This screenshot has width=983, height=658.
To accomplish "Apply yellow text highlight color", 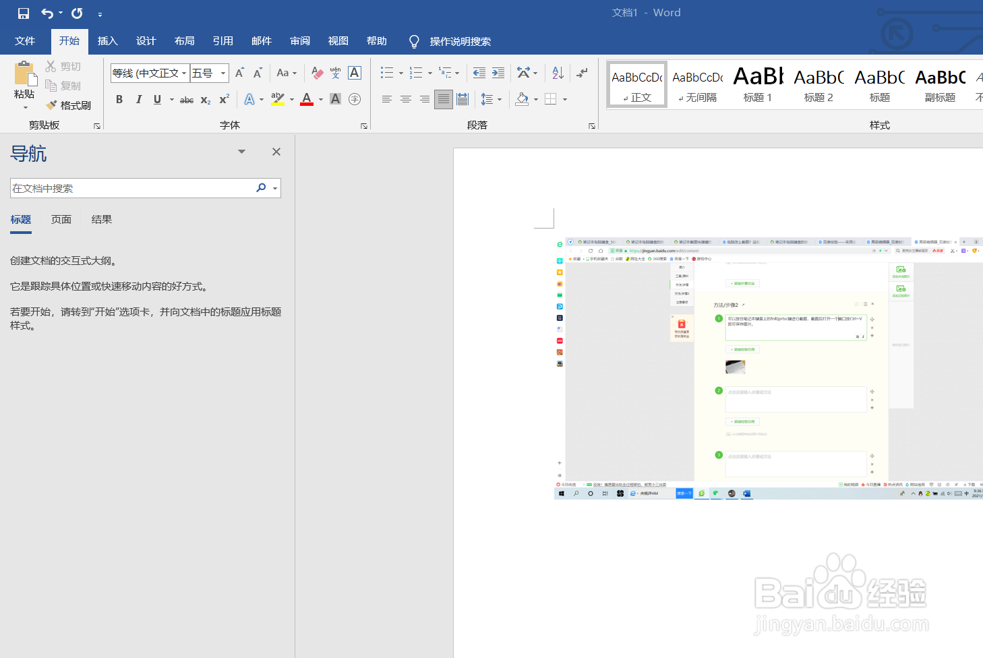I will (277, 99).
